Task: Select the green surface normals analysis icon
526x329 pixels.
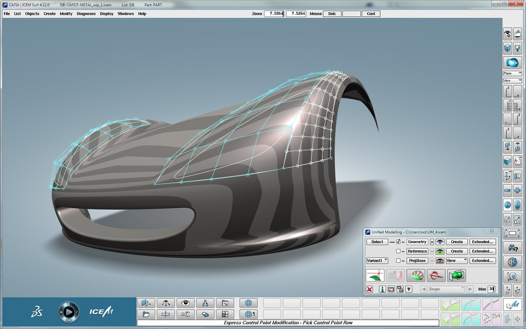Action: coord(416,276)
